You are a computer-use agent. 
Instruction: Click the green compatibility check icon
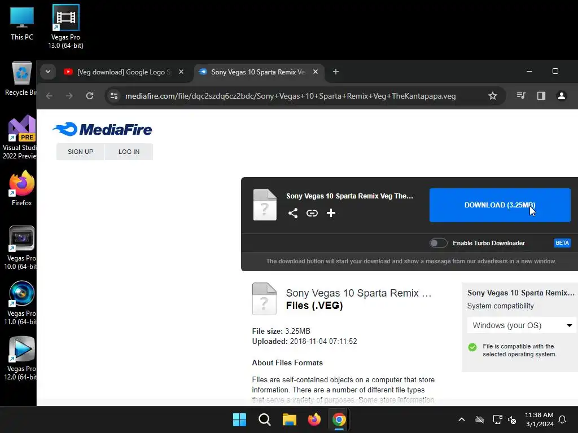(x=472, y=347)
